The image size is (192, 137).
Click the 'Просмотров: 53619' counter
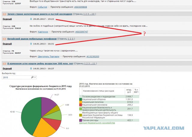click(x=12, y=28)
